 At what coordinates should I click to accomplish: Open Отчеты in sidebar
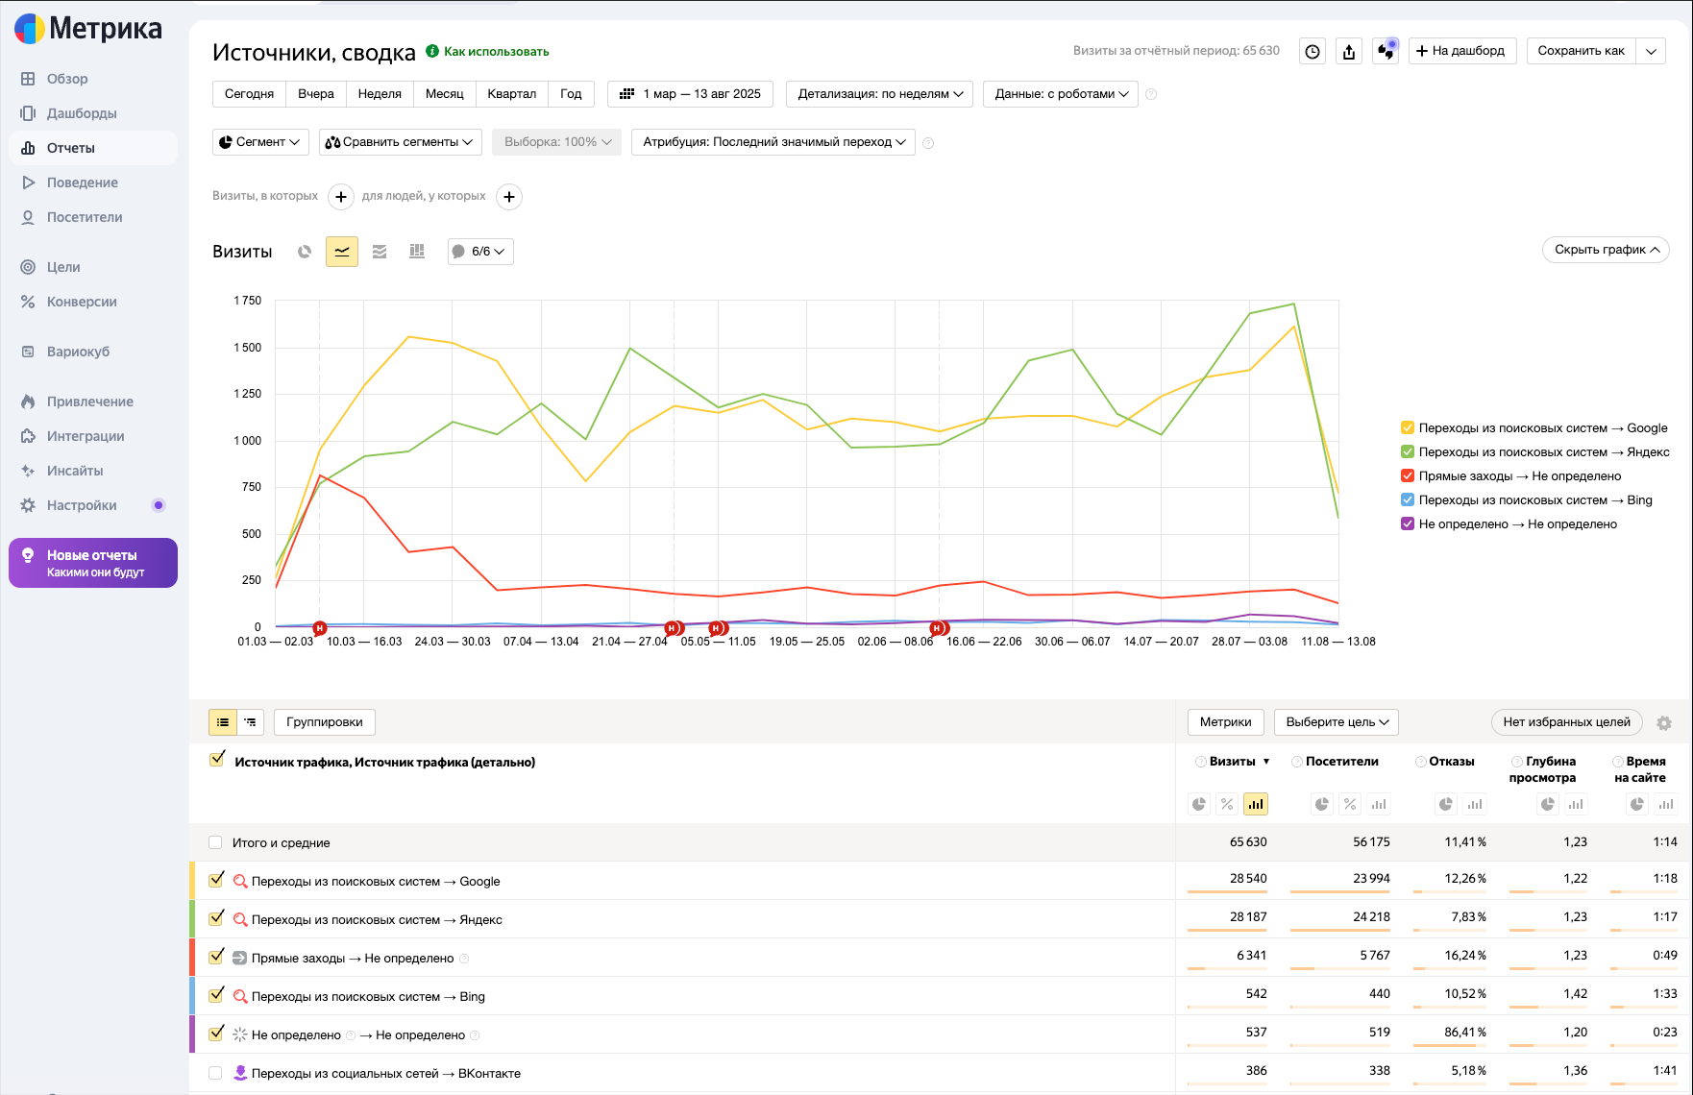click(x=93, y=148)
